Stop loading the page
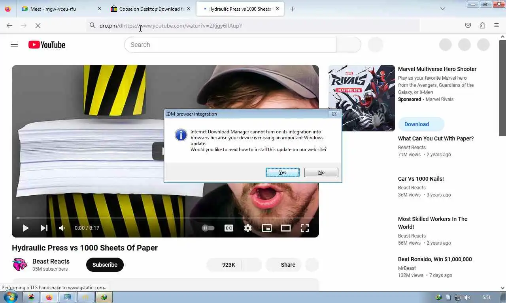This screenshot has width=506, height=303. [38, 26]
